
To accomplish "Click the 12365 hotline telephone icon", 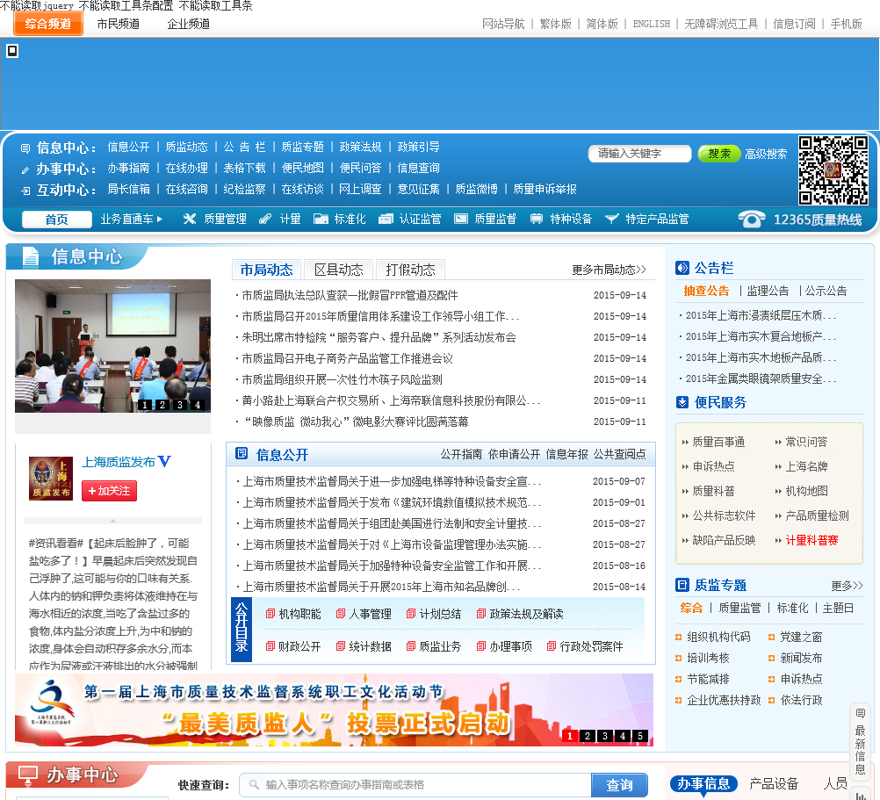I will pos(751,220).
